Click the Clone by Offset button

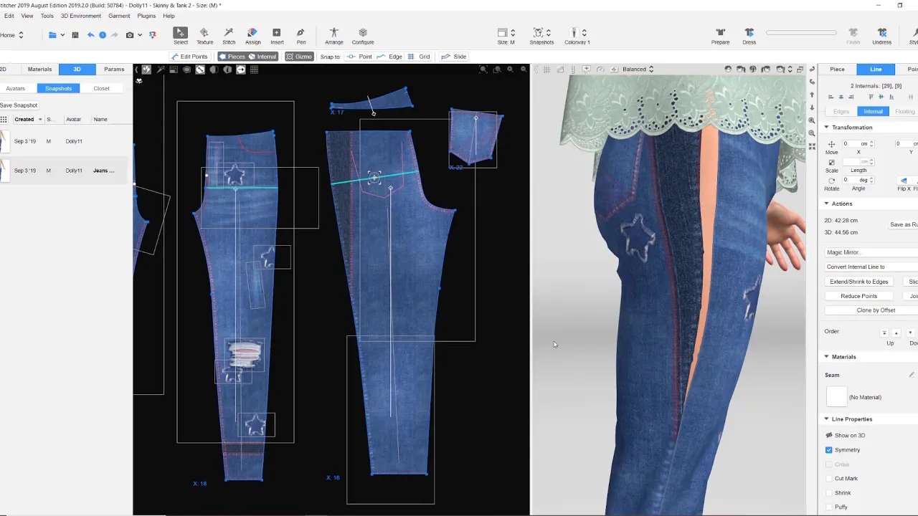coord(876,310)
